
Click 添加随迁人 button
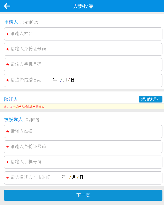150,99
